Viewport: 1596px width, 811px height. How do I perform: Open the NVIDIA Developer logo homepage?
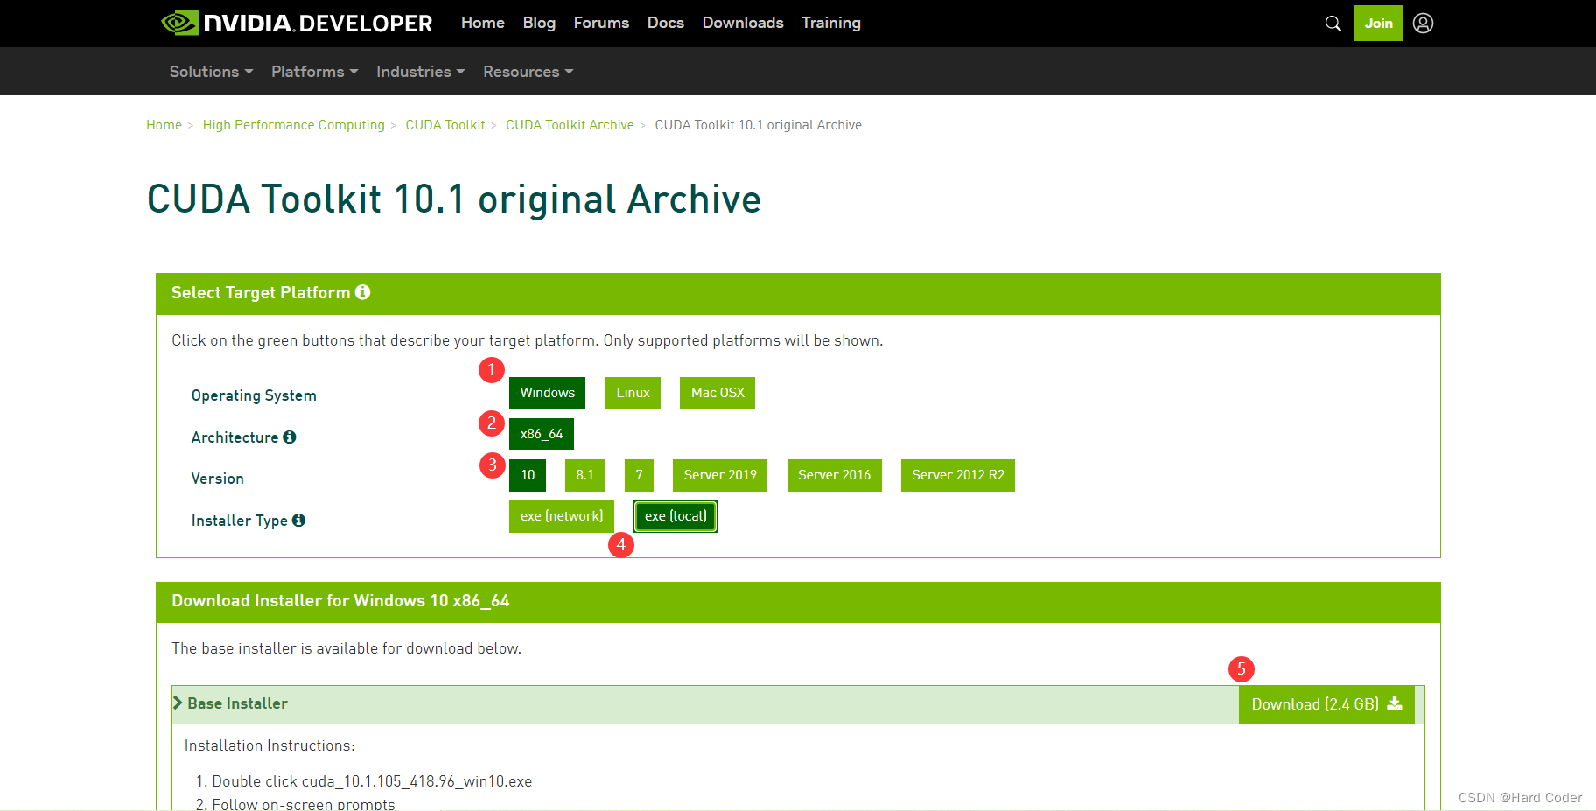click(x=297, y=23)
